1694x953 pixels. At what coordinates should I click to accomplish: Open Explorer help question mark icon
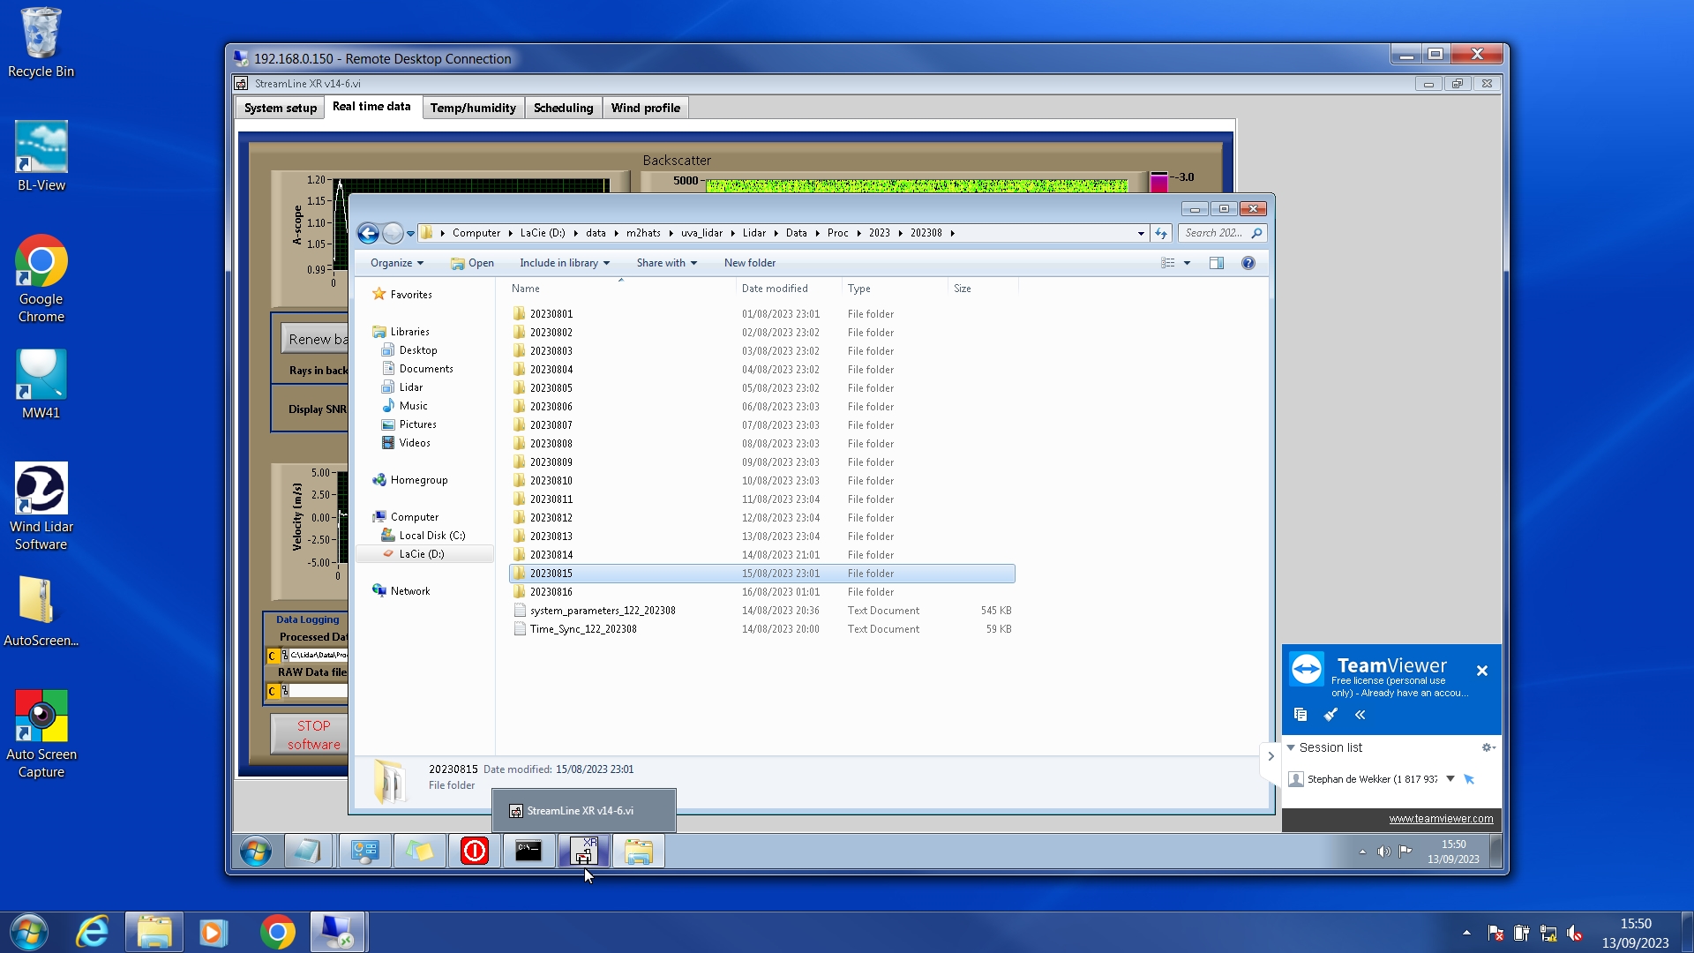(1248, 263)
